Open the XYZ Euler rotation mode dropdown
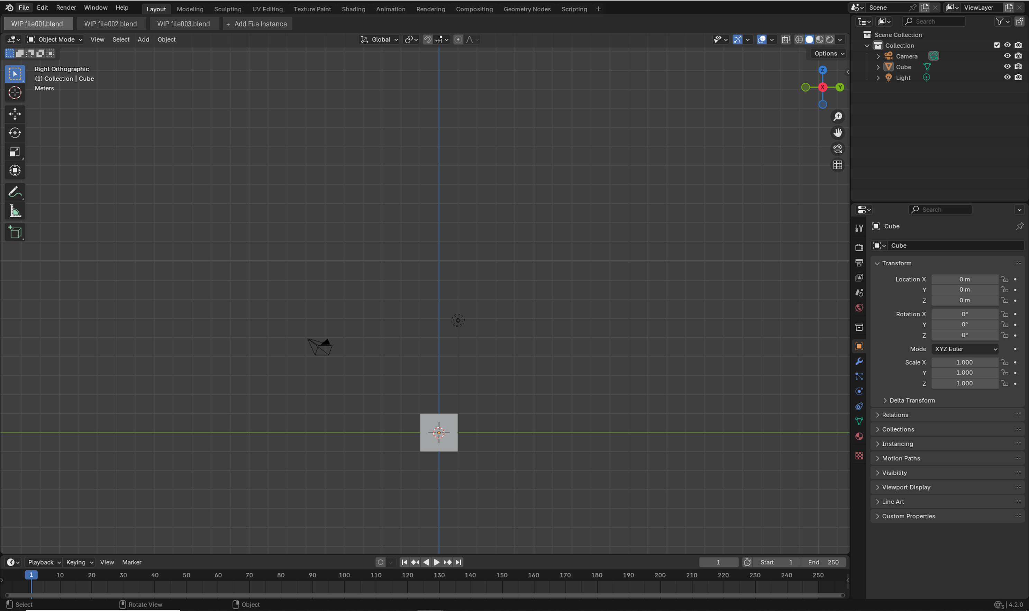 click(x=965, y=349)
